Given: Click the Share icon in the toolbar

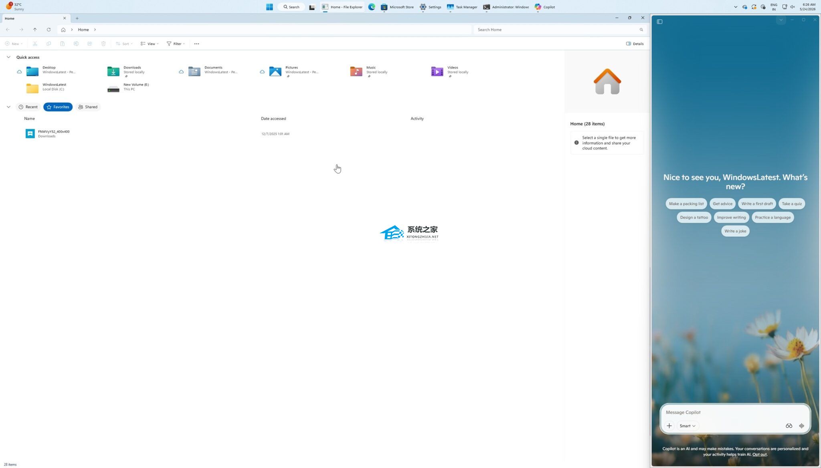Looking at the screenshot, I should pyautogui.click(x=89, y=44).
